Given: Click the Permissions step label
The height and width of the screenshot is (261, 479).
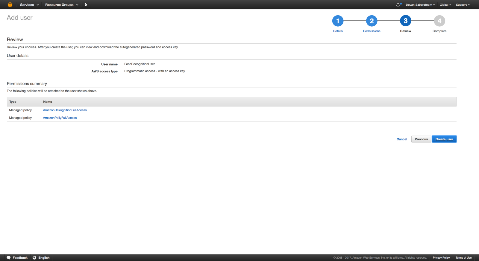Looking at the screenshot, I should [x=372, y=31].
